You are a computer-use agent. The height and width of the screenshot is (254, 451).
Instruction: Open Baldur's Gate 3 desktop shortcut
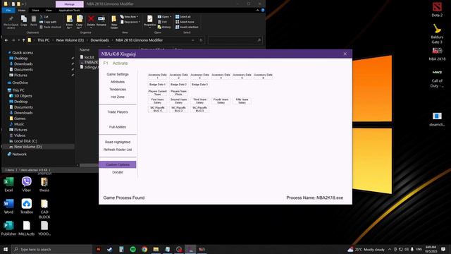(x=437, y=34)
